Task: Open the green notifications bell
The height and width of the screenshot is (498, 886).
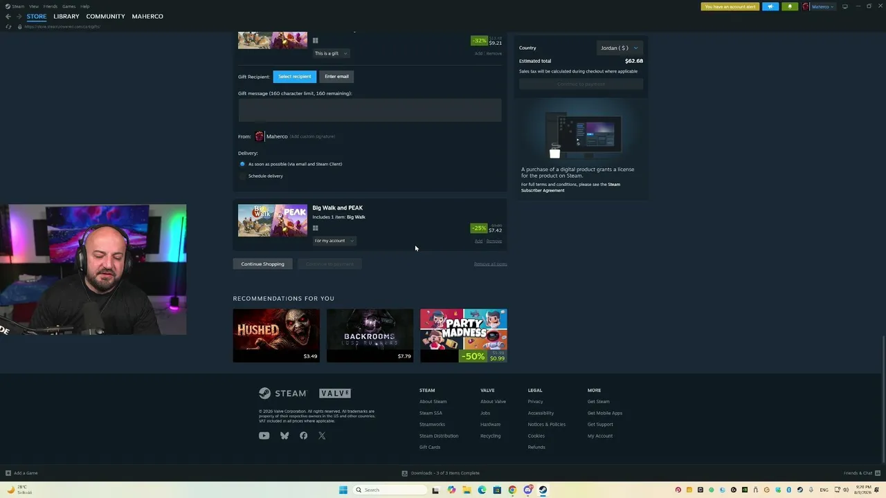Action: [790, 7]
